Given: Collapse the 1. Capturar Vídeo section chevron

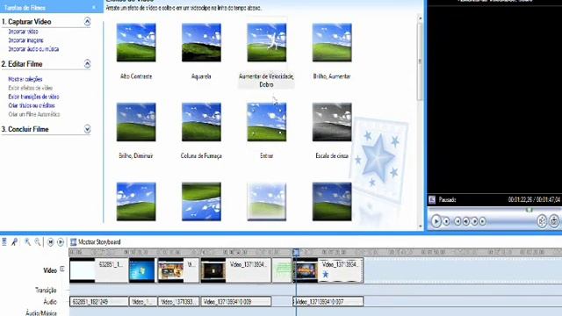Looking at the screenshot, I should click(87, 22).
